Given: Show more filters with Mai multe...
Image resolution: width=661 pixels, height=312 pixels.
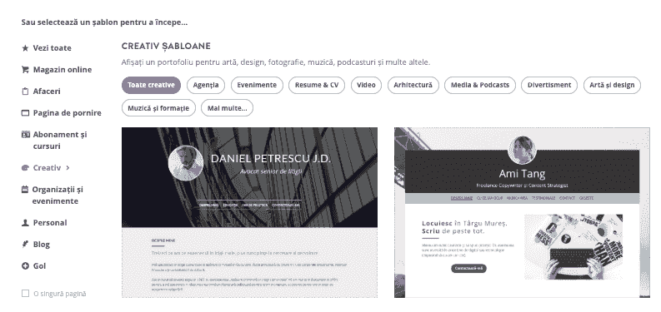Looking at the screenshot, I should [228, 108].
